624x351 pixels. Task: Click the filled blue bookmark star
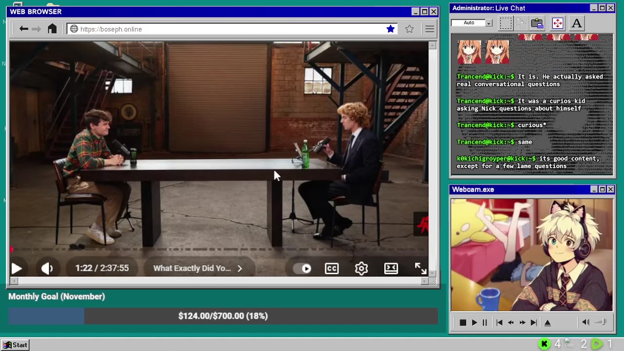pyautogui.click(x=390, y=29)
